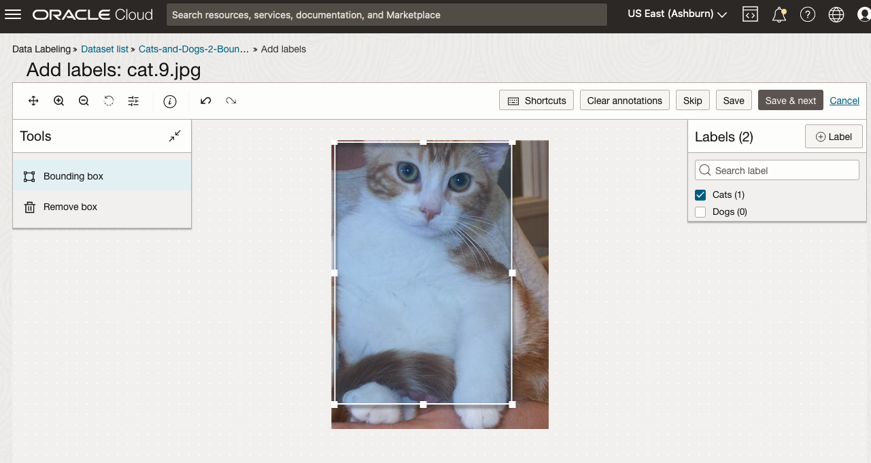This screenshot has height=463, width=871.
Task: Click the Save & next button
Action: click(790, 101)
